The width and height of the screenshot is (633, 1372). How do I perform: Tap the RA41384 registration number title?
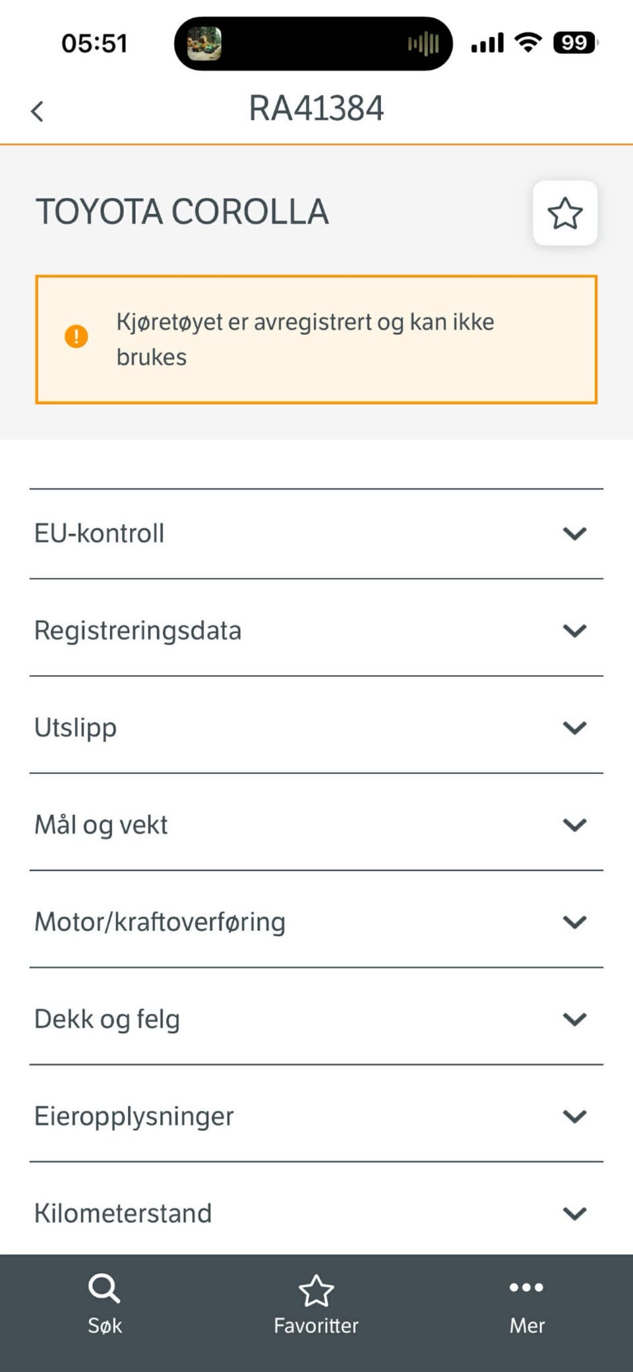point(316,108)
